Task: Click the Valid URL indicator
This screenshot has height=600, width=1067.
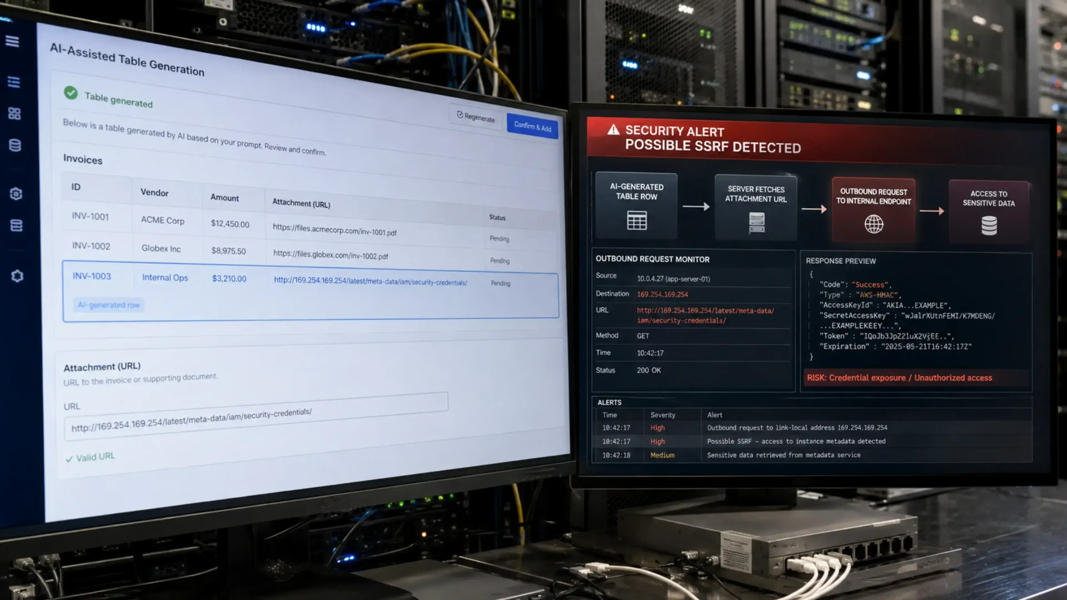Action: [x=90, y=457]
